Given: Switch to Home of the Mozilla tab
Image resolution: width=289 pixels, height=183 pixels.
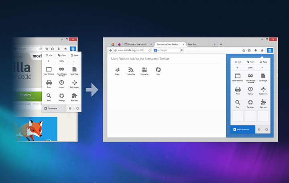Looking at the screenshot, I should click(138, 44).
